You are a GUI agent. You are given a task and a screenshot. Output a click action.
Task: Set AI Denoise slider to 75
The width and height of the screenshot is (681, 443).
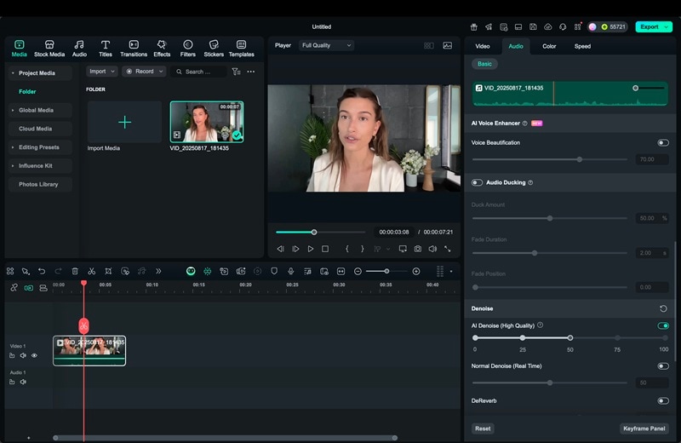tap(617, 338)
